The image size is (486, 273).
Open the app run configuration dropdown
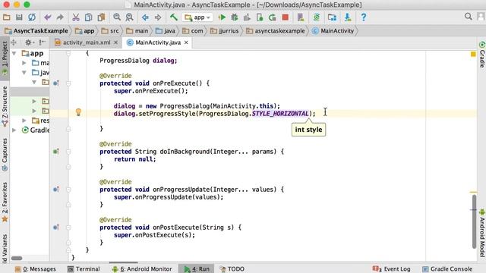pos(197,17)
